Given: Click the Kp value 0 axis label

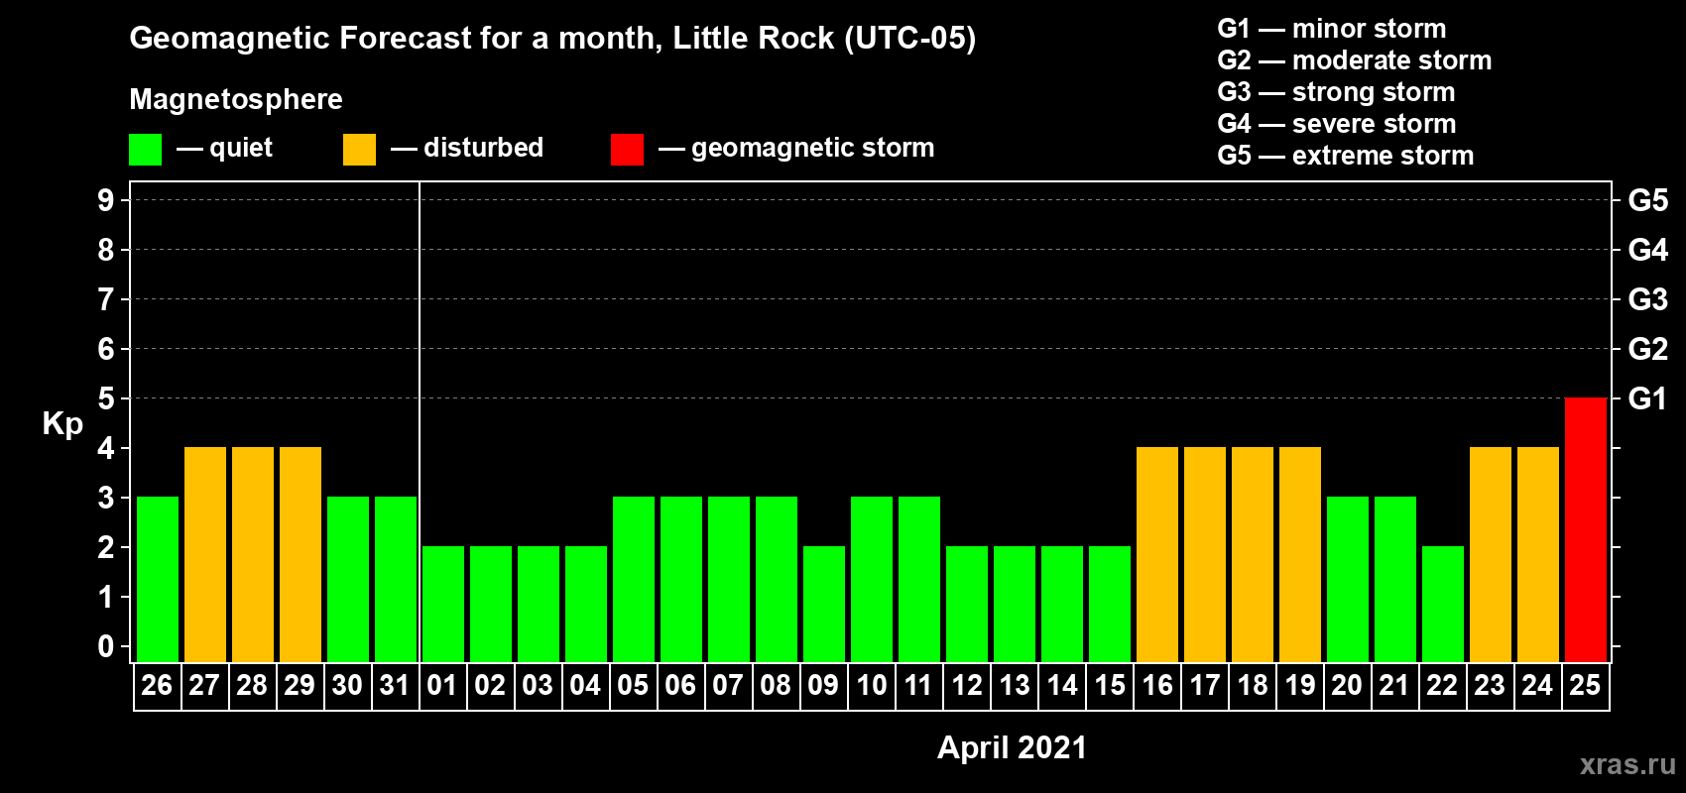Looking at the screenshot, I should pyautogui.click(x=106, y=646).
